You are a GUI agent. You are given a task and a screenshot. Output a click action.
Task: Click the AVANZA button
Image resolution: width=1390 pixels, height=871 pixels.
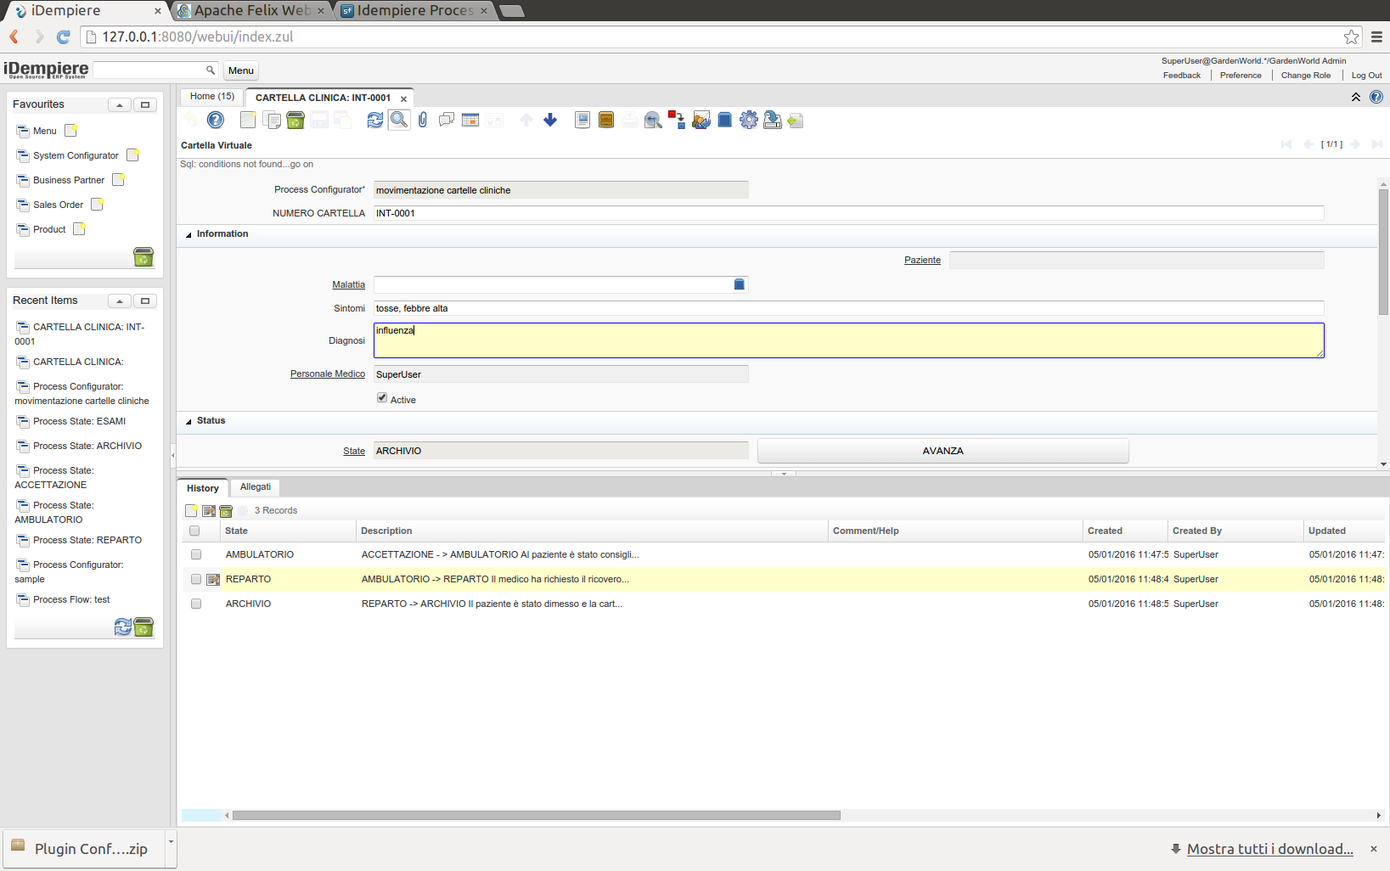(x=943, y=451)
